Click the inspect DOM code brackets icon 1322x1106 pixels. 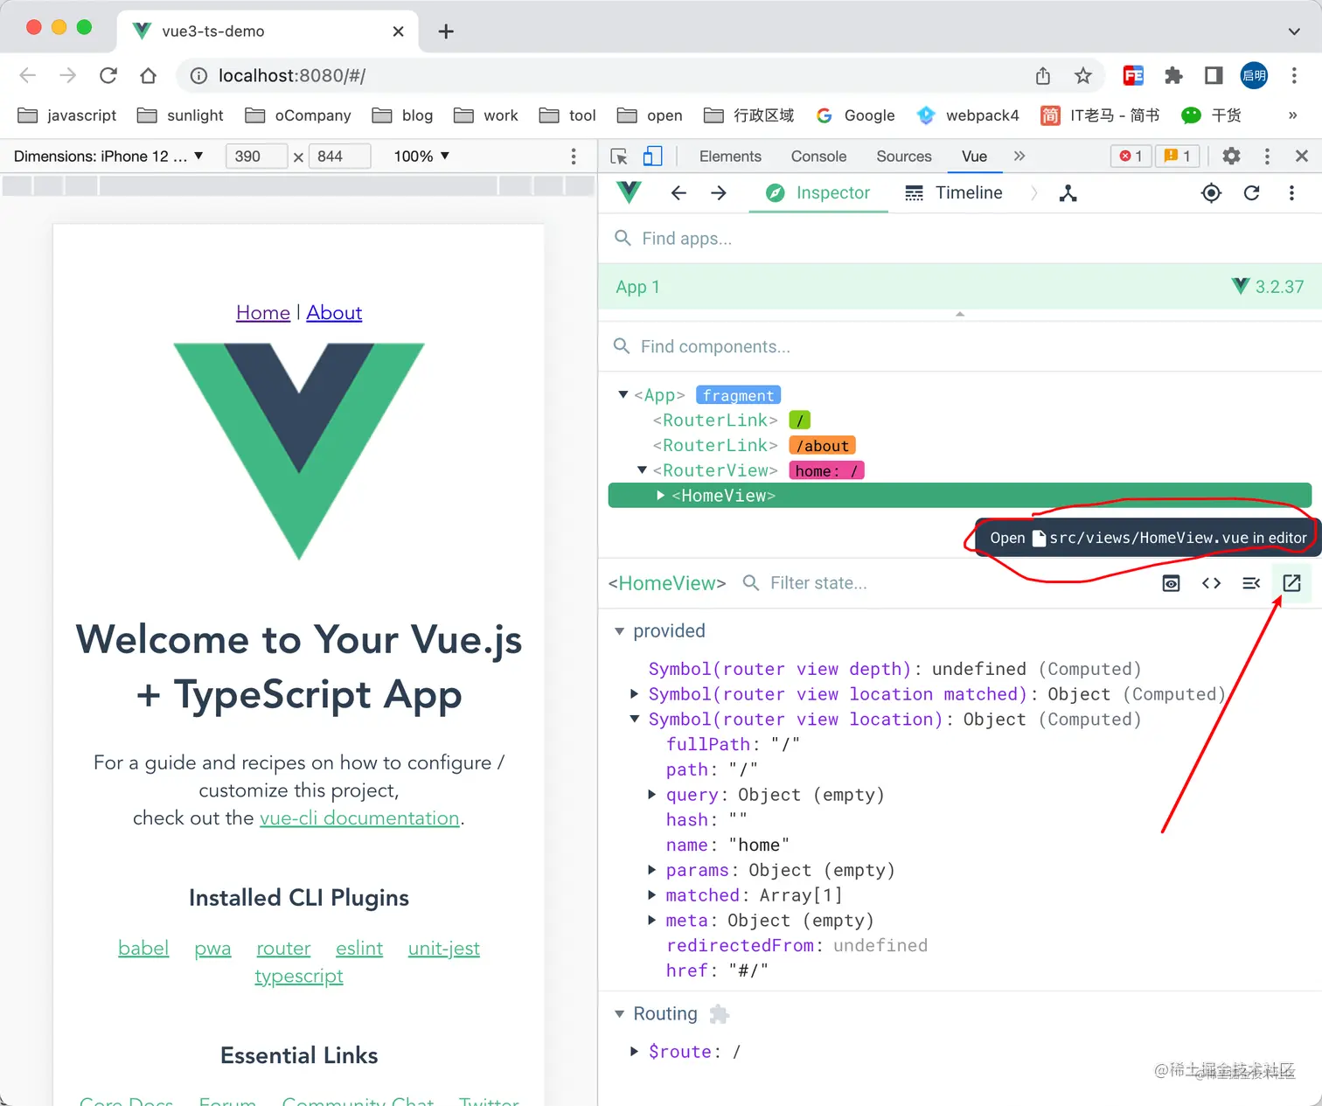pyautogui.click(x=1211, y=583)
